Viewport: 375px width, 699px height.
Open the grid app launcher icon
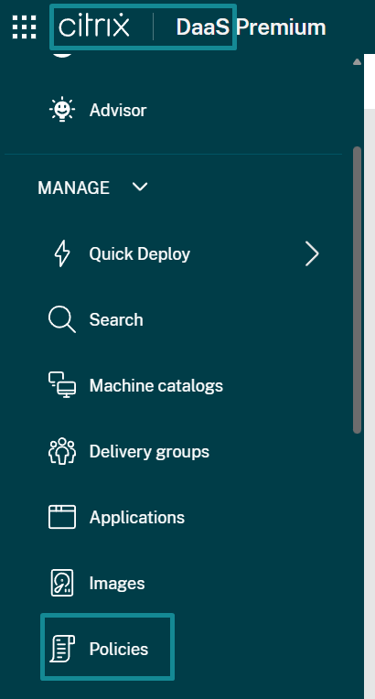pos(24,27)
